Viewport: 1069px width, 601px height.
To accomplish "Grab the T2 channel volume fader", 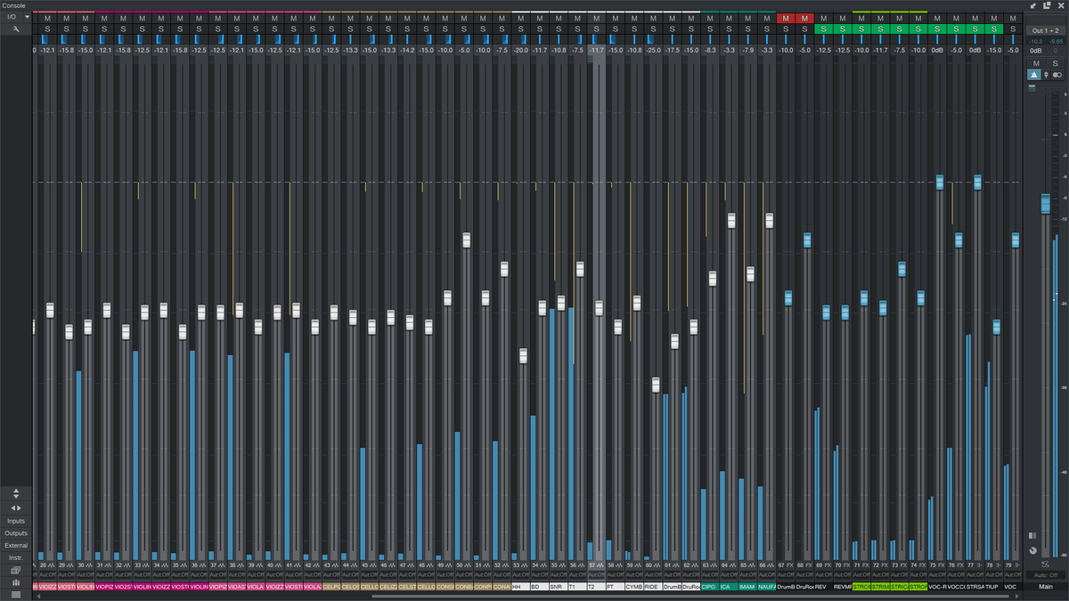I will (x=599, y=309).
